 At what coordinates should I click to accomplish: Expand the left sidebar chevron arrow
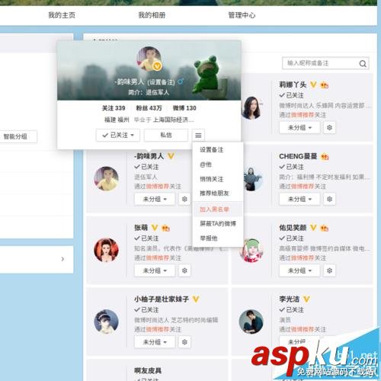(62, 259)
